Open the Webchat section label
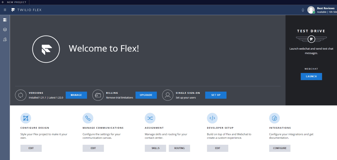Image resolution: width=337 pixels, height=160 pixels. click(x=311, y=69)
